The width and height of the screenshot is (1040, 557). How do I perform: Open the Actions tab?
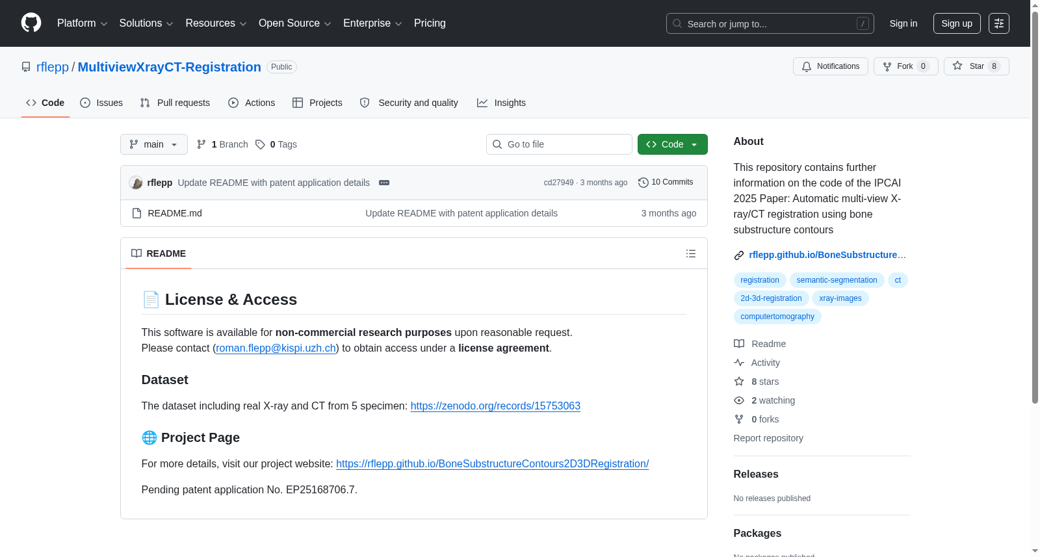tap(252, 103)
